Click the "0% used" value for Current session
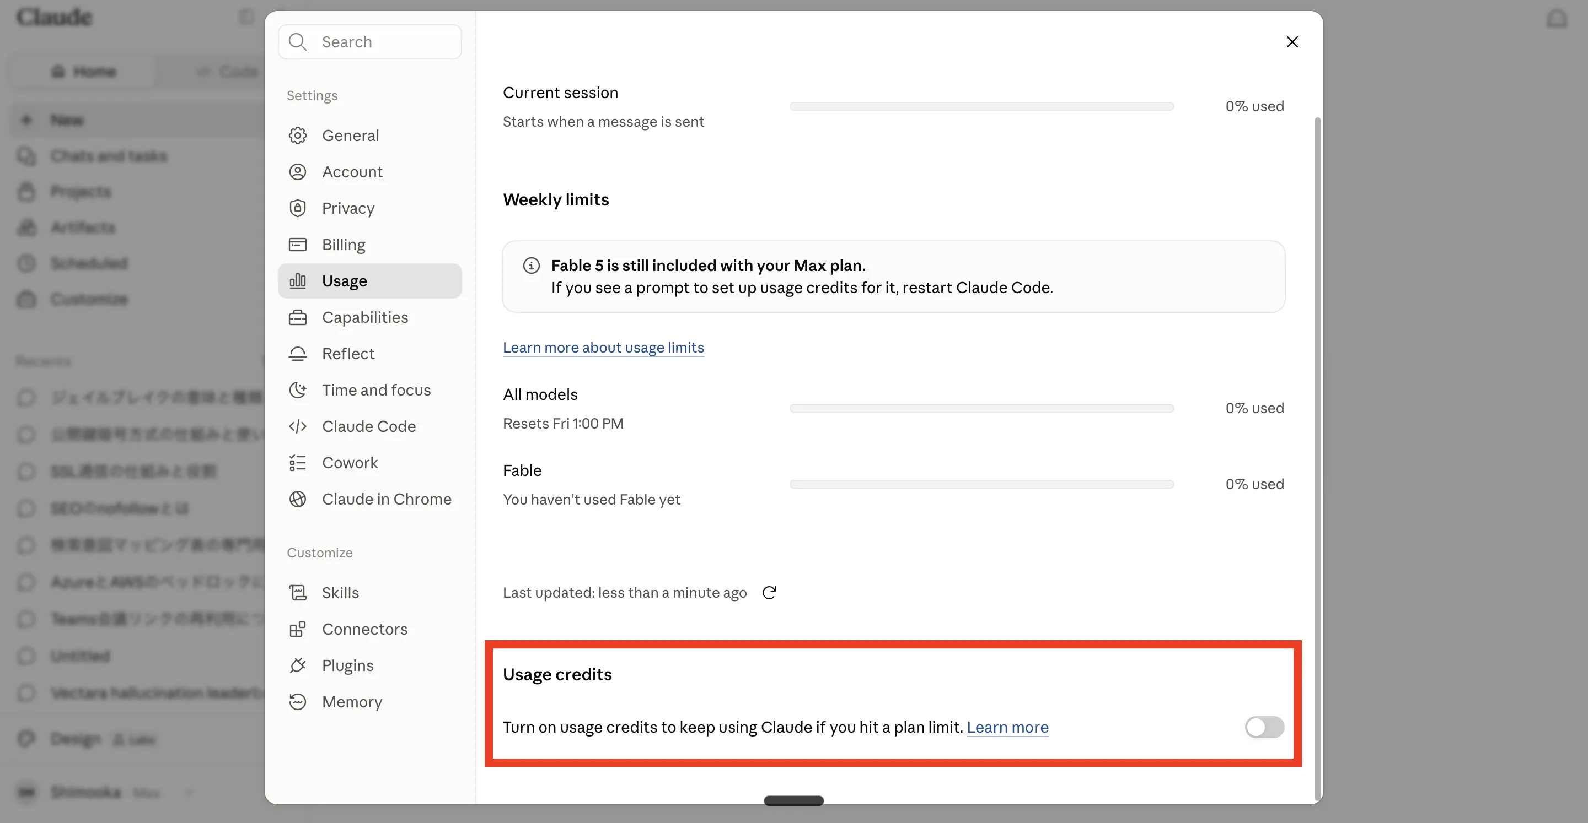The width and height of the screenshot is (1588, 823). (1254, 106)
